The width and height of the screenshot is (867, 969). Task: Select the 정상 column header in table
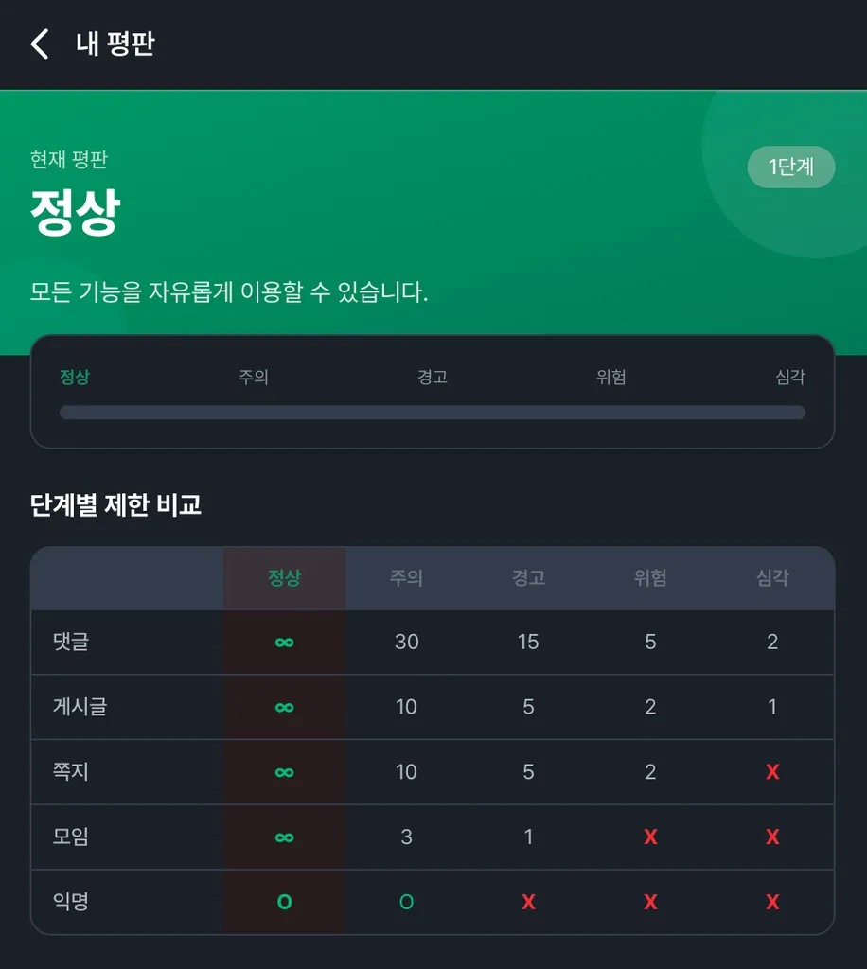(284, 578)
